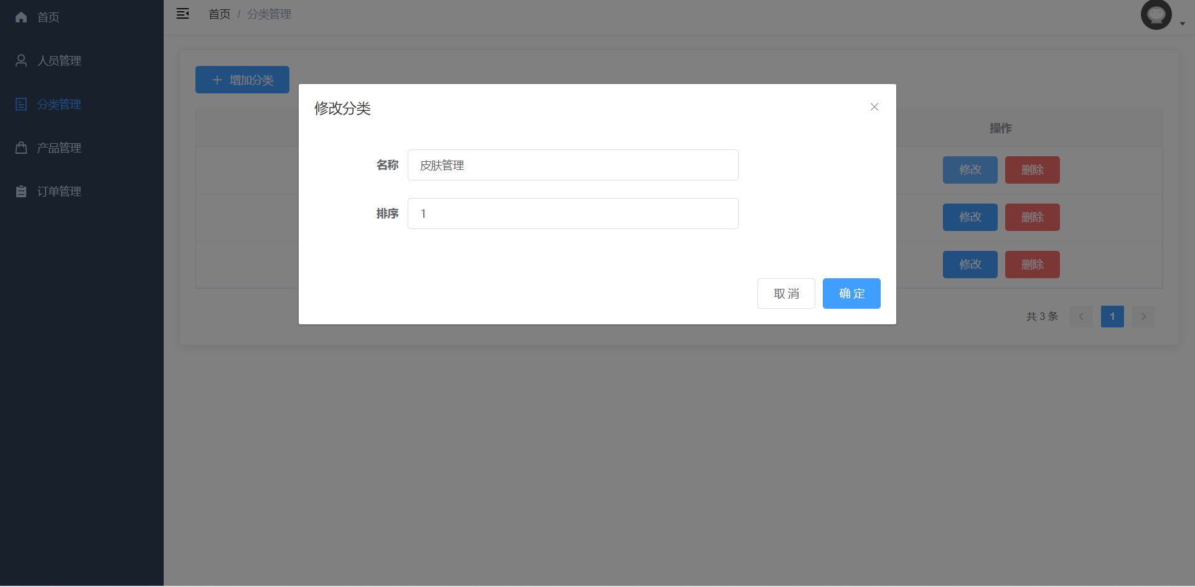Close the 修改分类 dialog with X
This screenshot has width=1195, height=587.
874,107
